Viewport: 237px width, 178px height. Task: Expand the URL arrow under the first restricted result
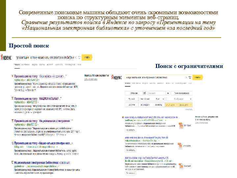pos(166,120)
